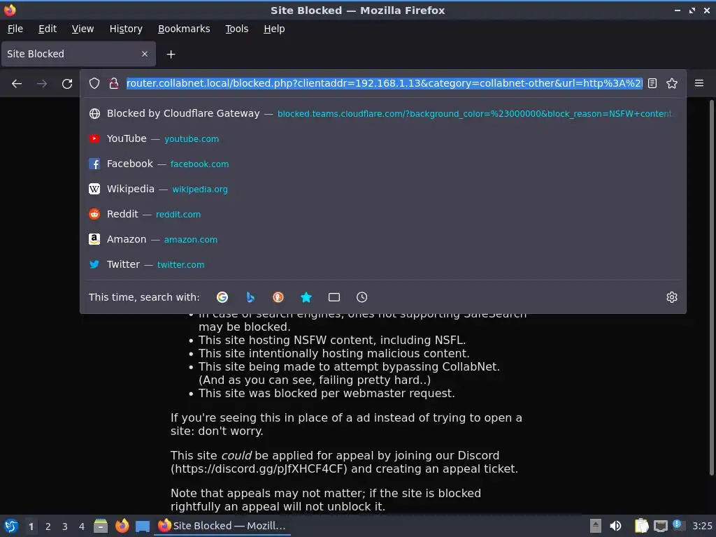Open the desktop start menu icon
The height and width of the screenshot is (537, 716).
click(x=11, y=526)
